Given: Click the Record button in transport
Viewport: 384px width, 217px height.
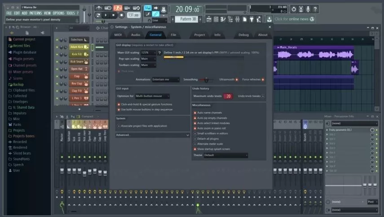Looking at the screenshot, I should point(121,15).
